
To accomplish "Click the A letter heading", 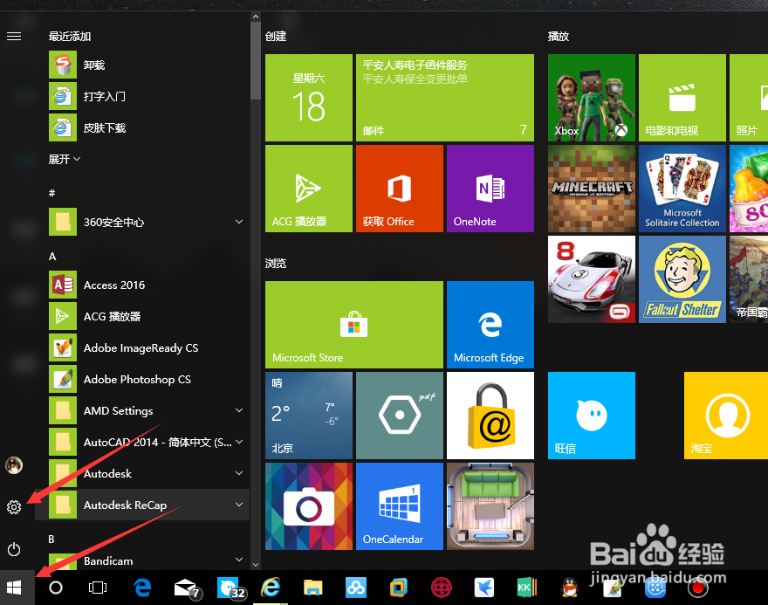I will [52, 256].
